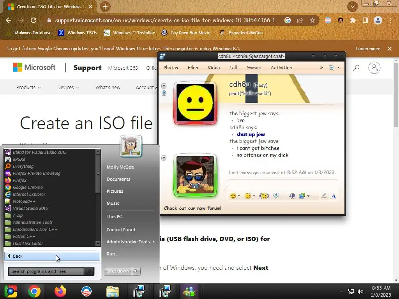Click the volume speaker tray icon
The width and height of the screenshot is (399, 299).
point(360,292)
